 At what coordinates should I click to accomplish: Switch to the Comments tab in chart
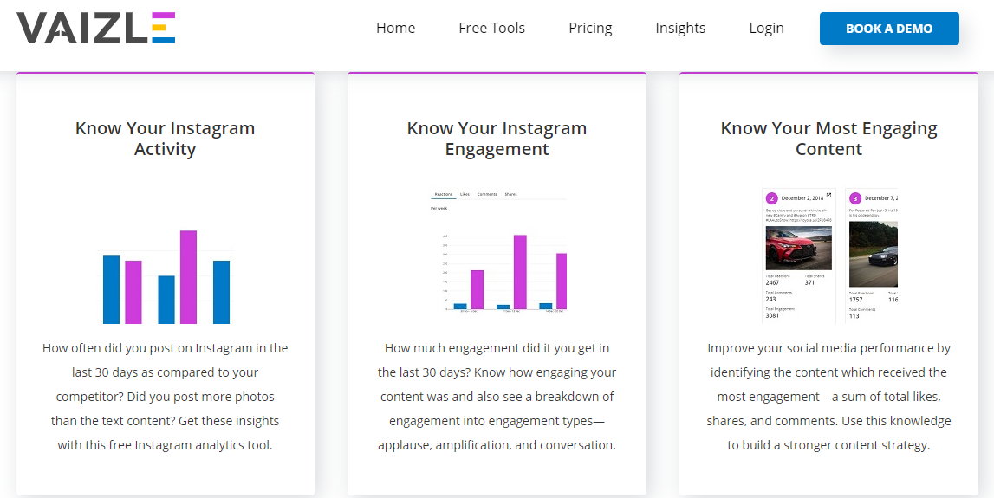[487, 195]
